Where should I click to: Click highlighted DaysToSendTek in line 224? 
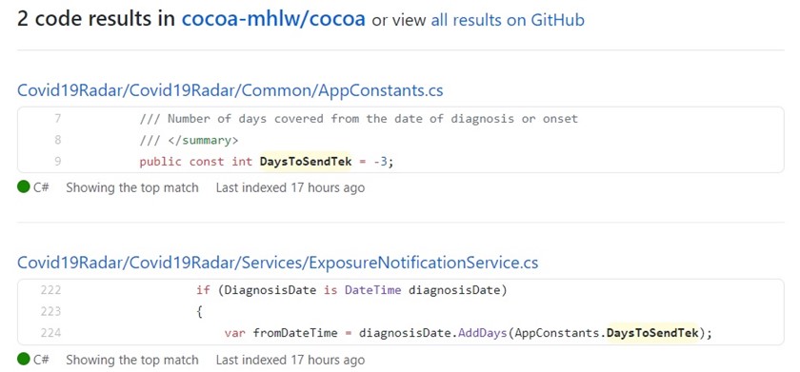[x=652, y=333]
